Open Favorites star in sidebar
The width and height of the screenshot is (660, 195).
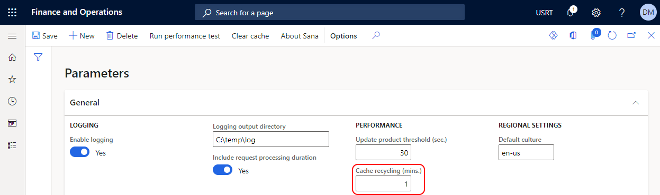(12, 79)
